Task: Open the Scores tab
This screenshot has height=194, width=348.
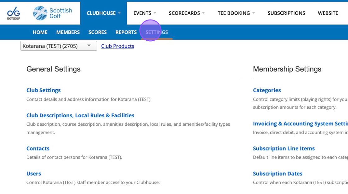Action: pos(98,32)
